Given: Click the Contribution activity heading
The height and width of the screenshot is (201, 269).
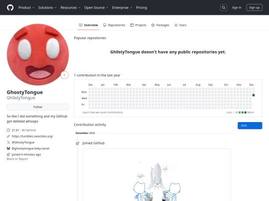Looking at the screenshot, I should (90, 125).
